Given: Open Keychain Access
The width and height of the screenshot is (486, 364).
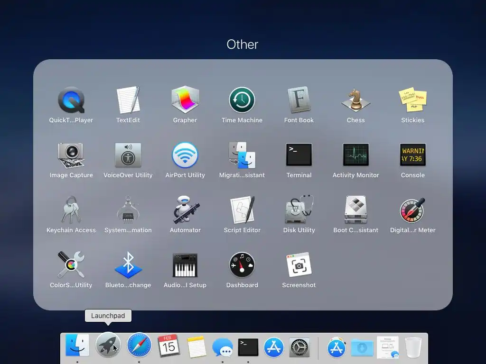Looking at the screenshot, I should point(71,210).
